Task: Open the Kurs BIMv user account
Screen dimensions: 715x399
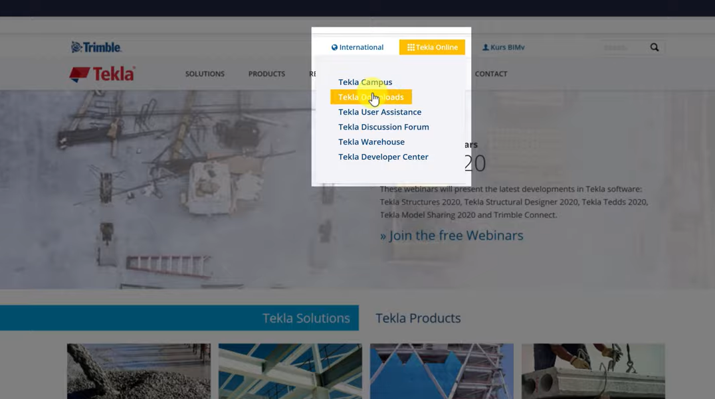Action: tap(503, 47)
